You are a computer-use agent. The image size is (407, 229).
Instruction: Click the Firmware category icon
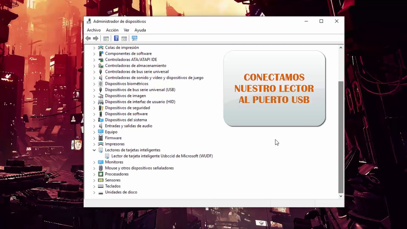coord(101,138)
